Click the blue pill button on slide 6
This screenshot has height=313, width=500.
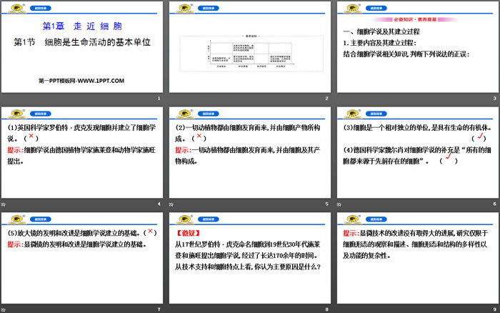click(376, 114)
